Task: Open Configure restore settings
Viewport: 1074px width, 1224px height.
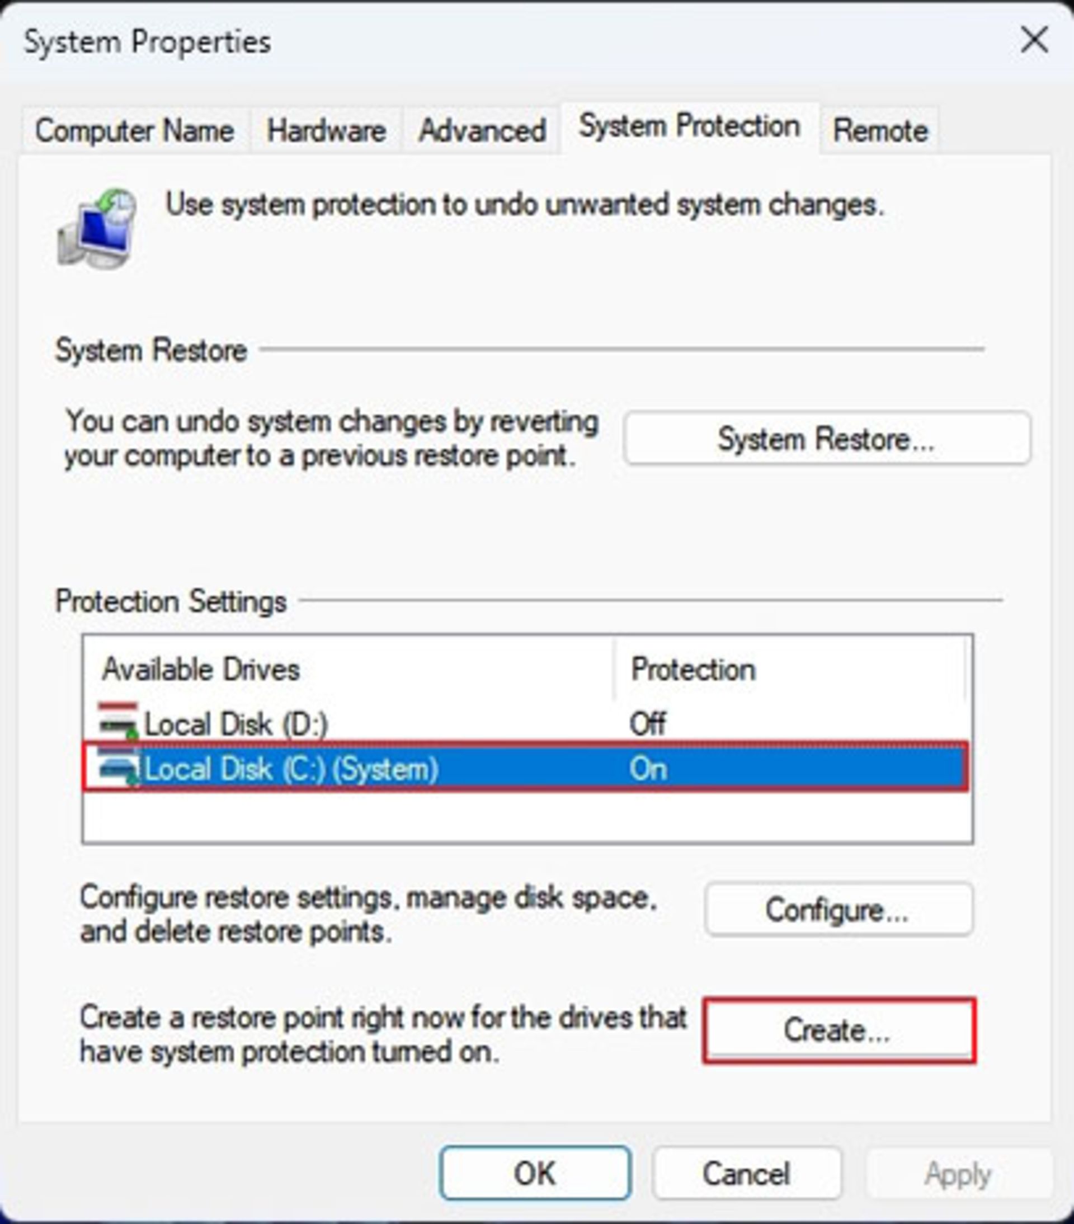Action: coord(839,909)
